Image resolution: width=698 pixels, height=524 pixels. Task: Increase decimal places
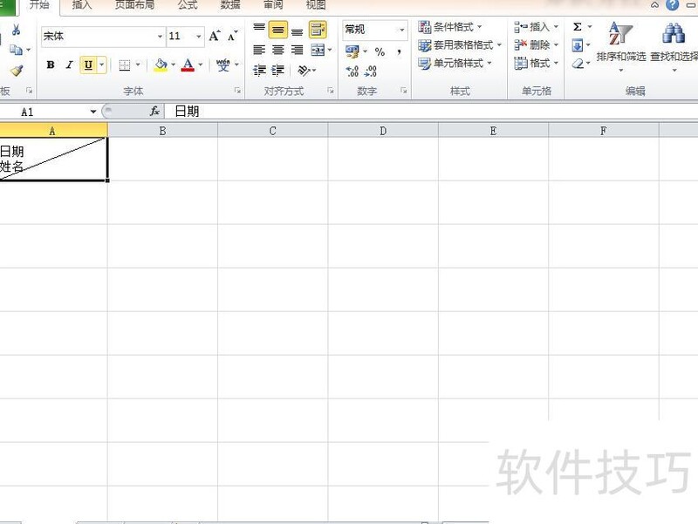[352, 71]
